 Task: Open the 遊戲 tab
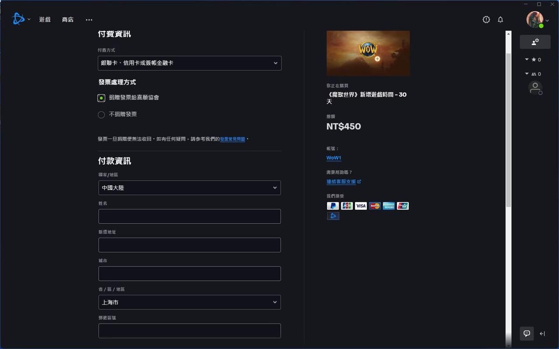point(45,20)
